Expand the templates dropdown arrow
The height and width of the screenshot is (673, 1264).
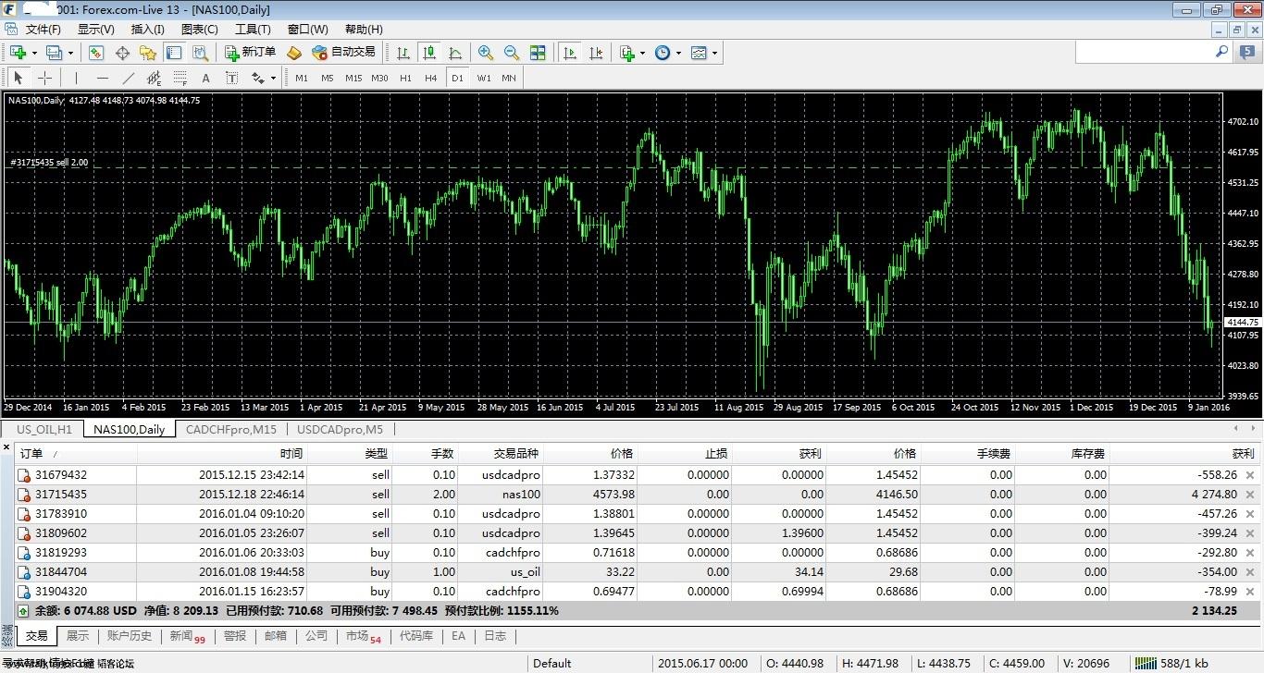tap(714, 53)
